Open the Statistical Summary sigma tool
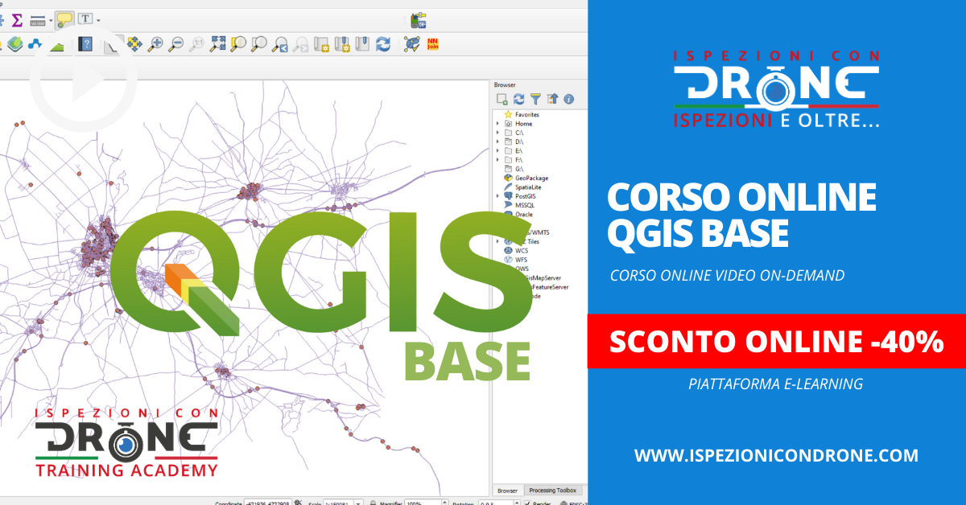 [x=17, y=19]
